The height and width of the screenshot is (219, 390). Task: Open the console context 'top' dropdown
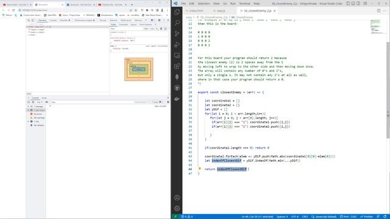click(x=40, y=102)
